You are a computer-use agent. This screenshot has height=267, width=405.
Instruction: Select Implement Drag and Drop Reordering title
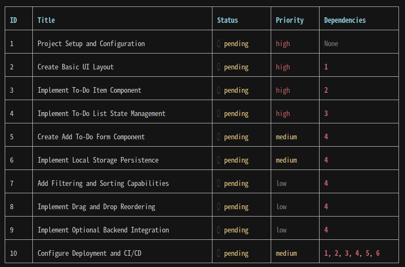(96, 207)
